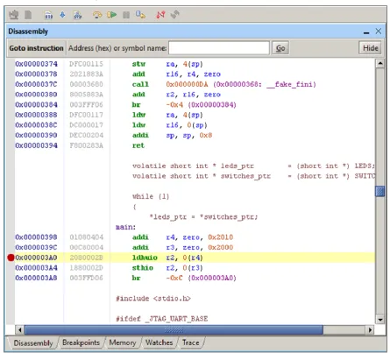Click the Compile and Load icon
Image resolution: width=390 pixels, height=353 pixels.
click(x=77, y=15)
